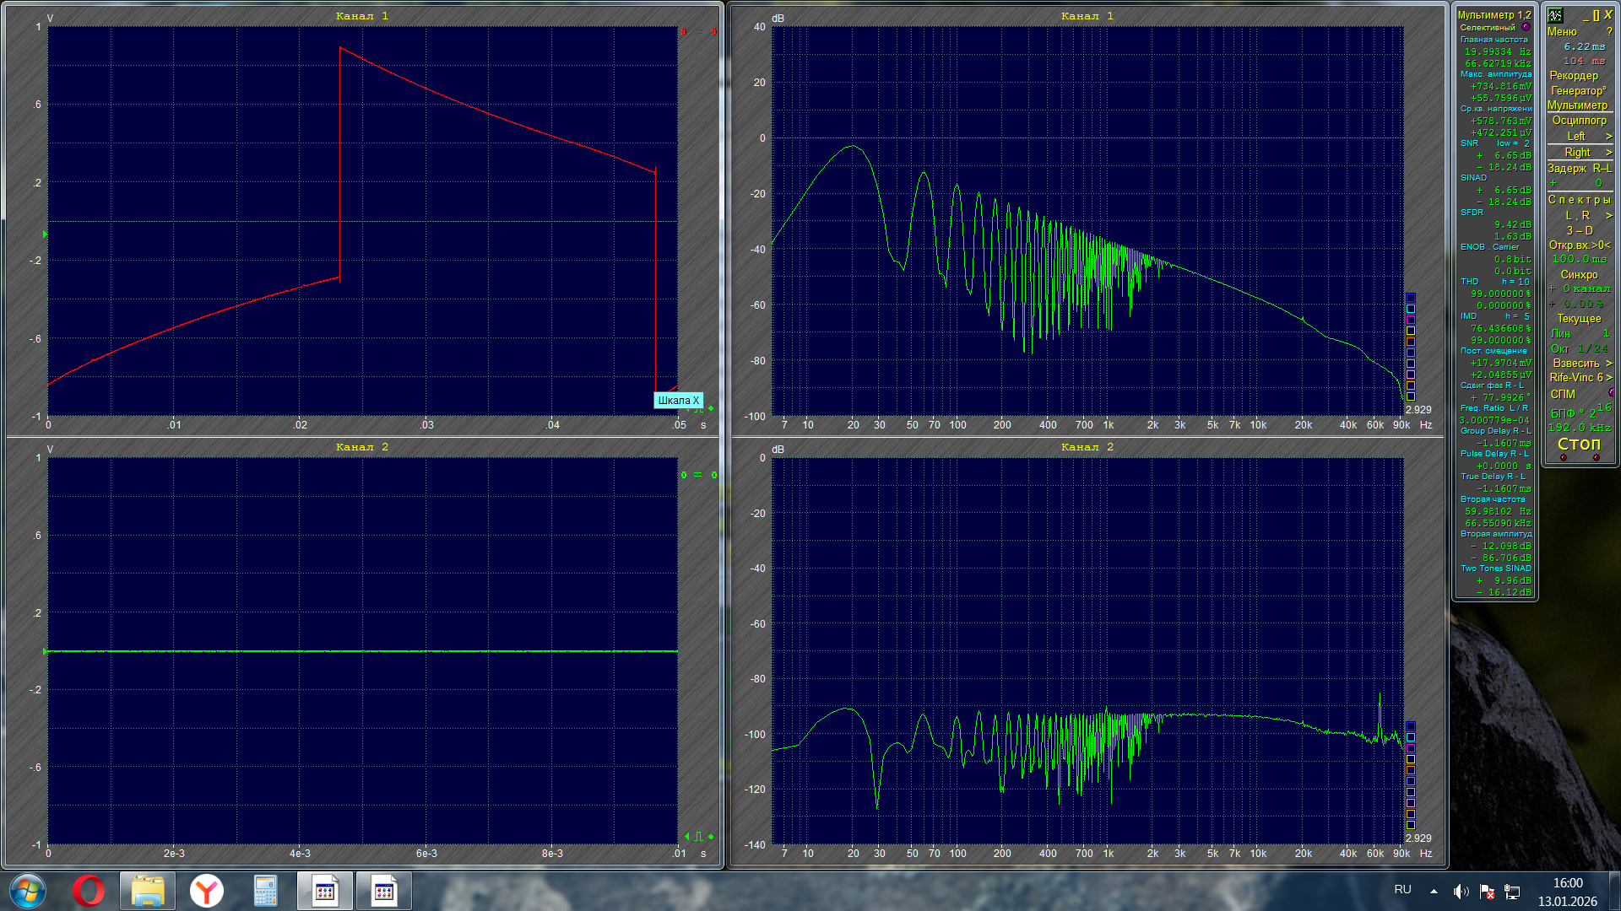Click the volume speaker tray icon
The image size is (1621, 911).
1461,891
